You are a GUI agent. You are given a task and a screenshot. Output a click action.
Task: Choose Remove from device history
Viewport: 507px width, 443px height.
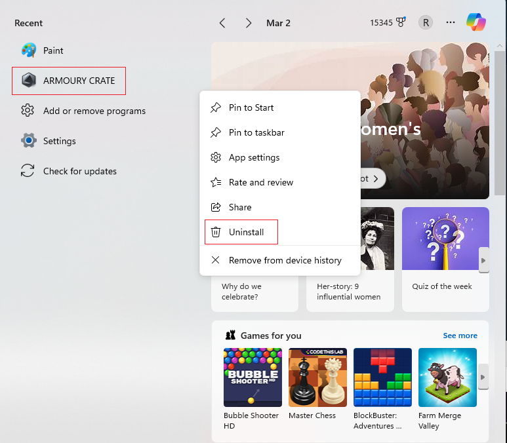click(285, 260)
